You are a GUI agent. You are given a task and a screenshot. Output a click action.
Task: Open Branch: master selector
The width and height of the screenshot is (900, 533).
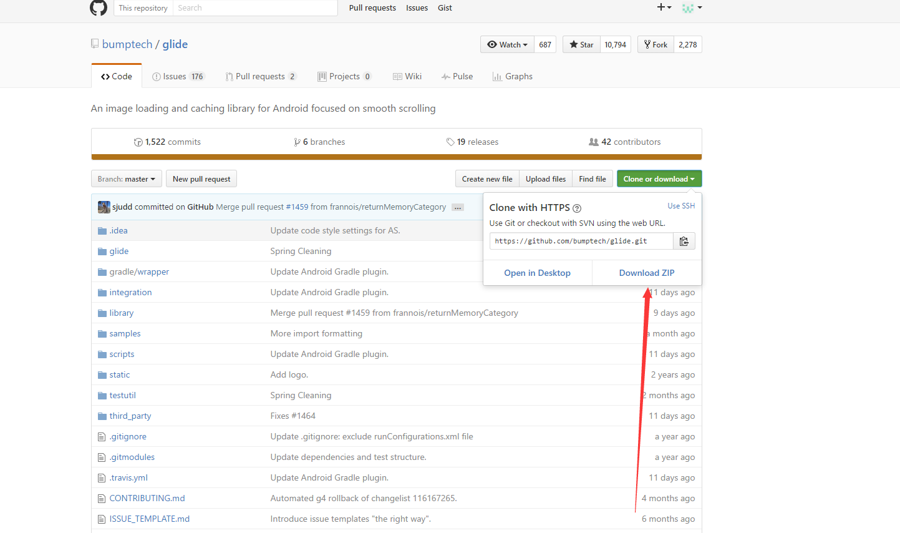click(127, 179)
